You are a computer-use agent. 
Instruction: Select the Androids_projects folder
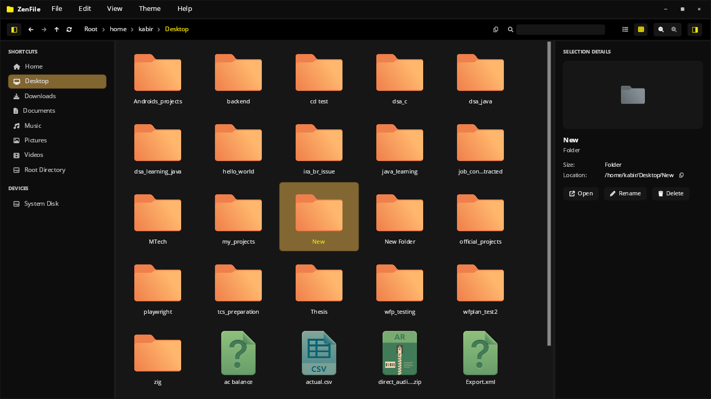158,76
